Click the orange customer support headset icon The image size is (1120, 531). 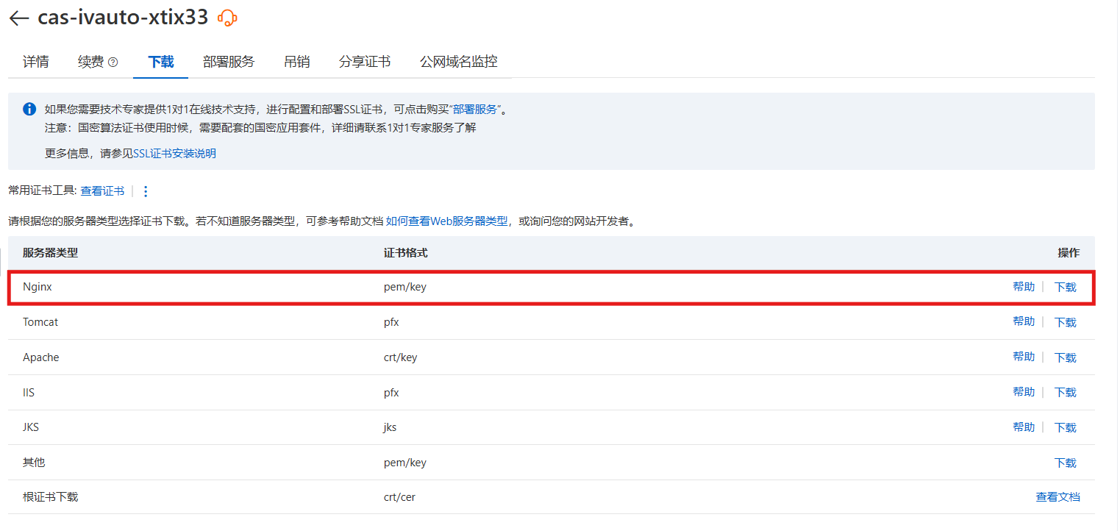click(228, 18)
